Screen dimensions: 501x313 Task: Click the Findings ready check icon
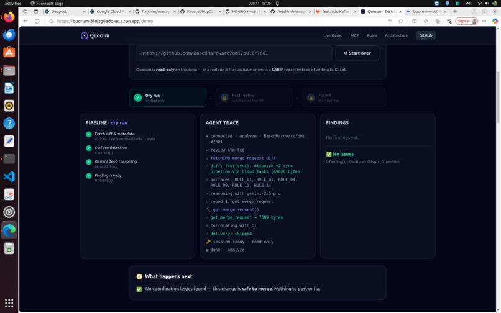(x=89, y=176)
